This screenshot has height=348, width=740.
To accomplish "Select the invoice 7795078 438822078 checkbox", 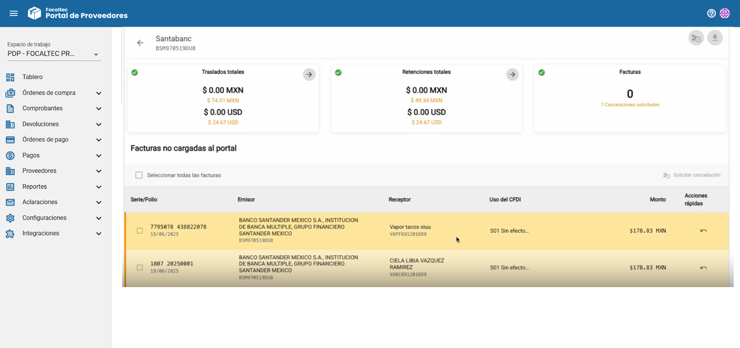I will click(140, 231).
